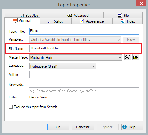Screen dimensions: 148x135
Task: Open Help with the blue question button
Action: pos(132,127)
